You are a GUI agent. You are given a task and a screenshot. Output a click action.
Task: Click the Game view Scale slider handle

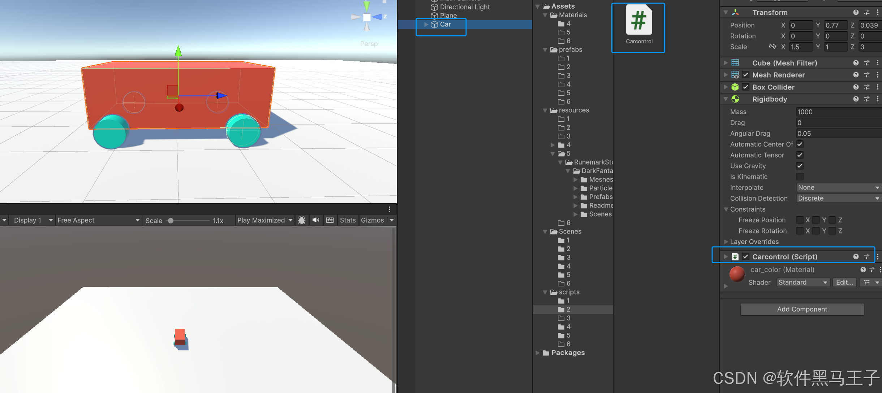click(171, 220)
